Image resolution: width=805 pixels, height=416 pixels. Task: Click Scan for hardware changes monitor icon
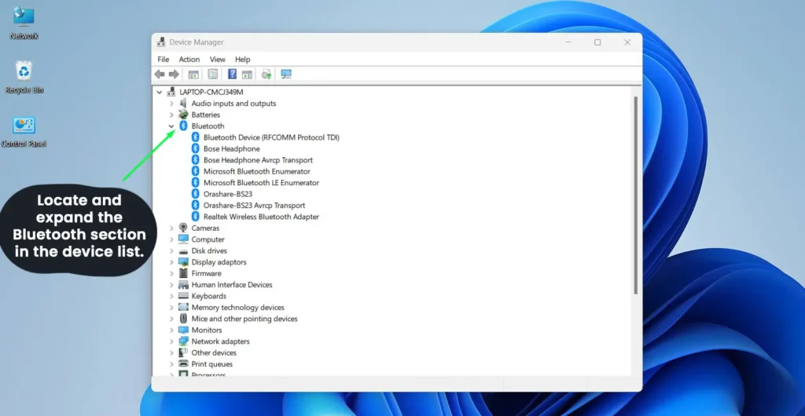click(286, 75)
